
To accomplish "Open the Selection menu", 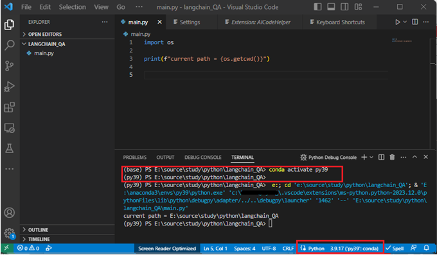I will (x=72, y=7).
